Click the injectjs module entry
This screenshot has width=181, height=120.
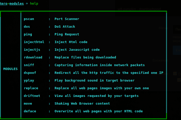[32, 50]
